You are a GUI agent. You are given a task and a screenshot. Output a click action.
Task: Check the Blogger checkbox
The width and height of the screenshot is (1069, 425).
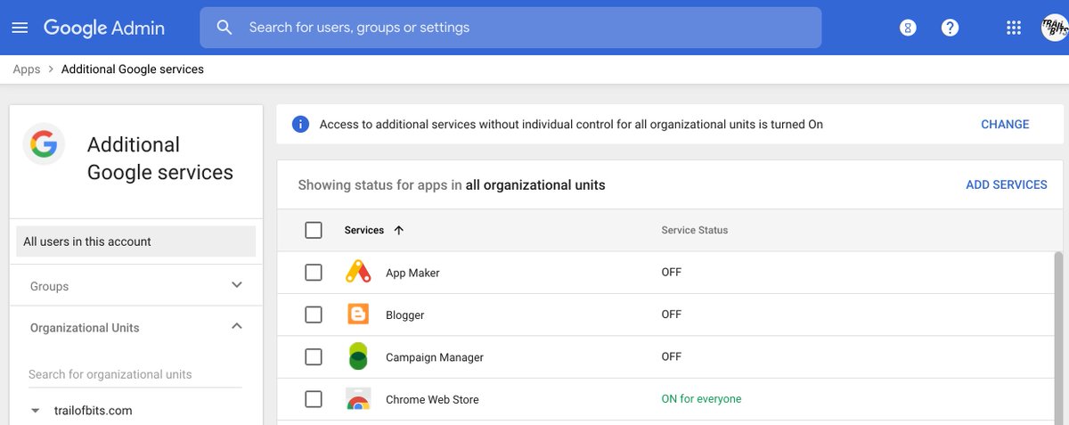[314, 315]
